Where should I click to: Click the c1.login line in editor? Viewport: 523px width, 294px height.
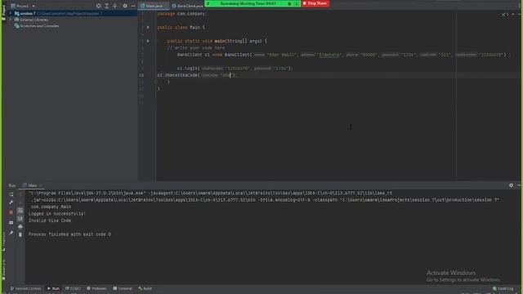coord(235,69)
